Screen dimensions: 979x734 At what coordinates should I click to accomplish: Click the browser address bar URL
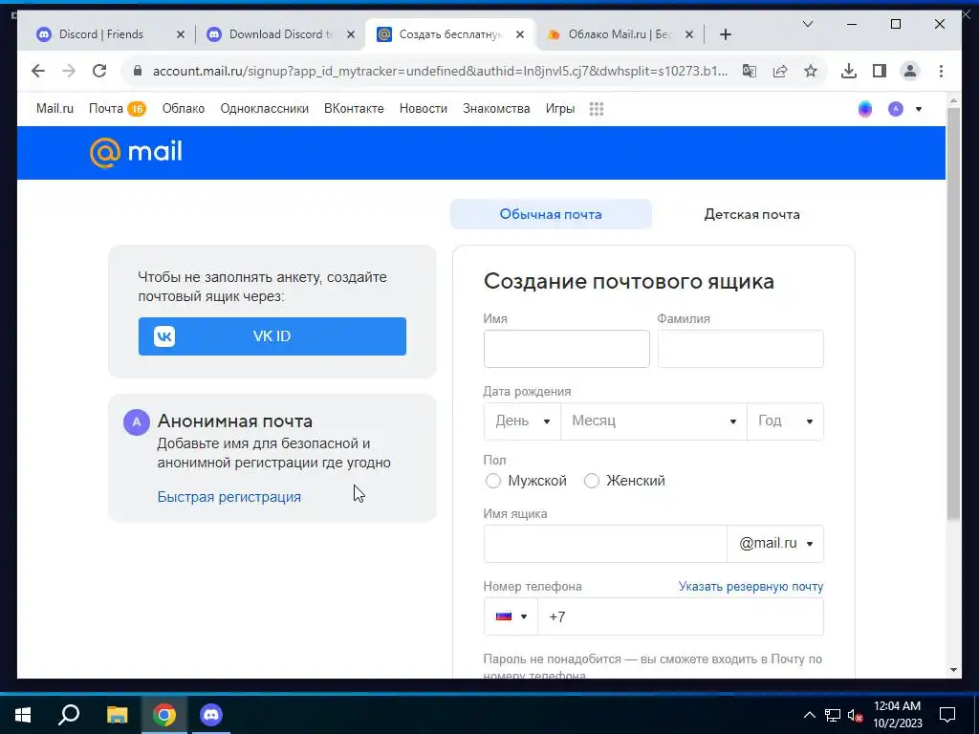tap(440, 71)
